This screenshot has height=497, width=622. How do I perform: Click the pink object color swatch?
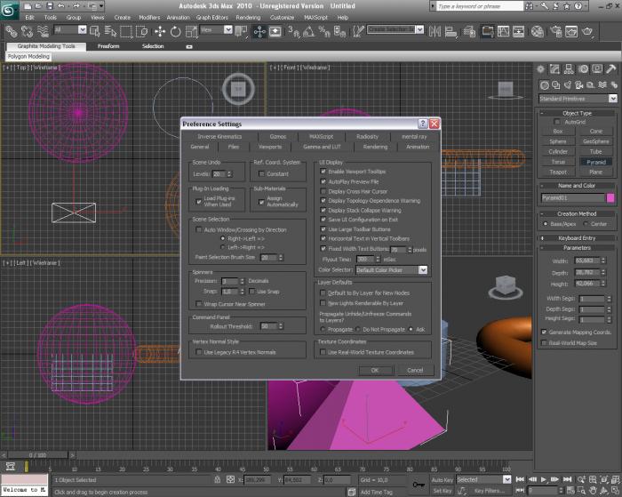click(610, 197)
